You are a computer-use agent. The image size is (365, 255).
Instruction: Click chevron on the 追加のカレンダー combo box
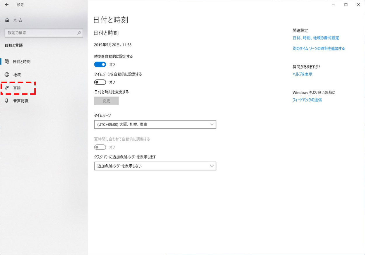coord(212,166)
